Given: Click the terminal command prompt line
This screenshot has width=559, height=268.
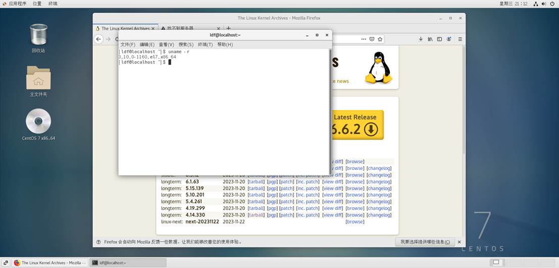Looking at the screenshot, I should point(145,62).
